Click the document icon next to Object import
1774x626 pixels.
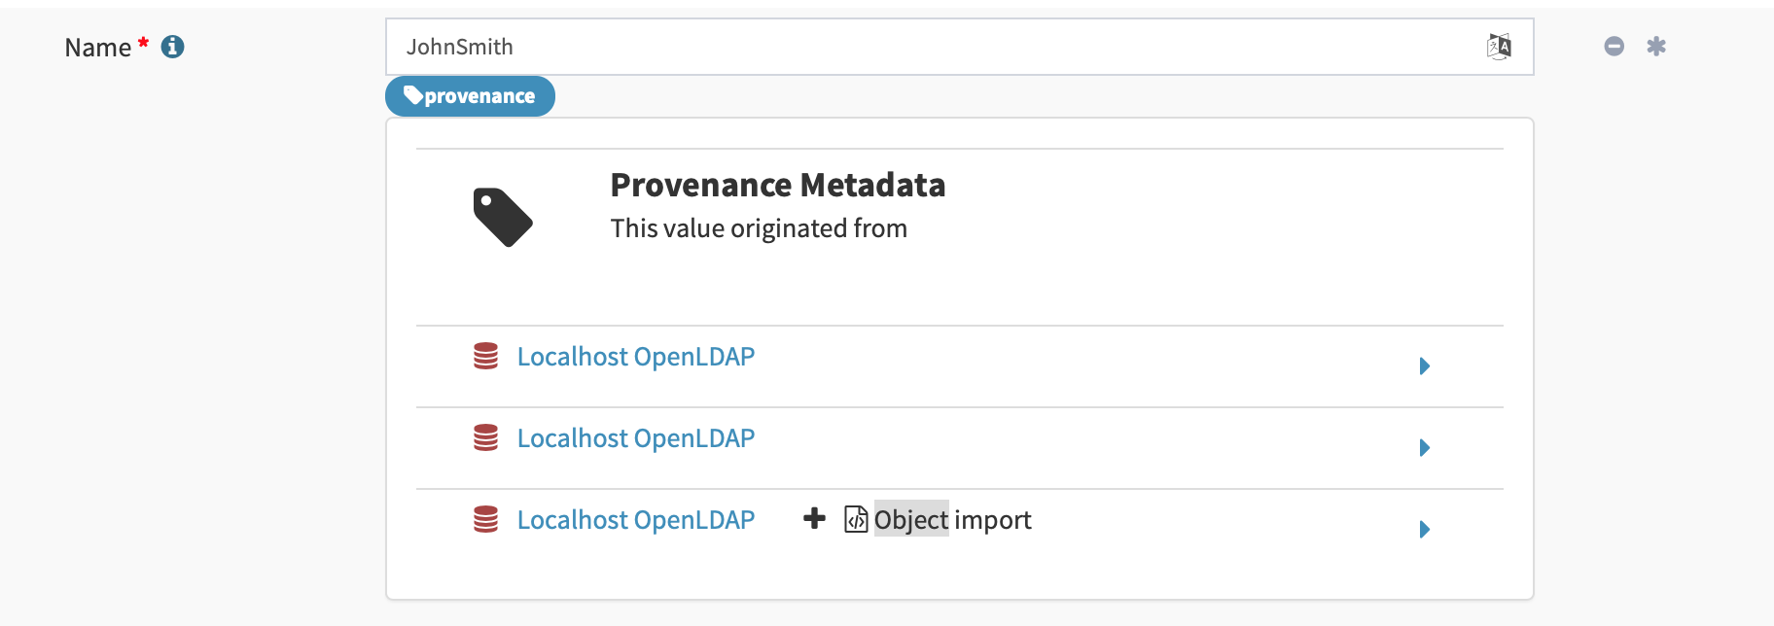point(854,519)
